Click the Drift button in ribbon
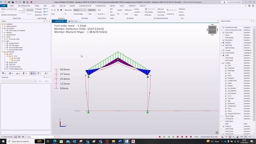 coord(99,10)
